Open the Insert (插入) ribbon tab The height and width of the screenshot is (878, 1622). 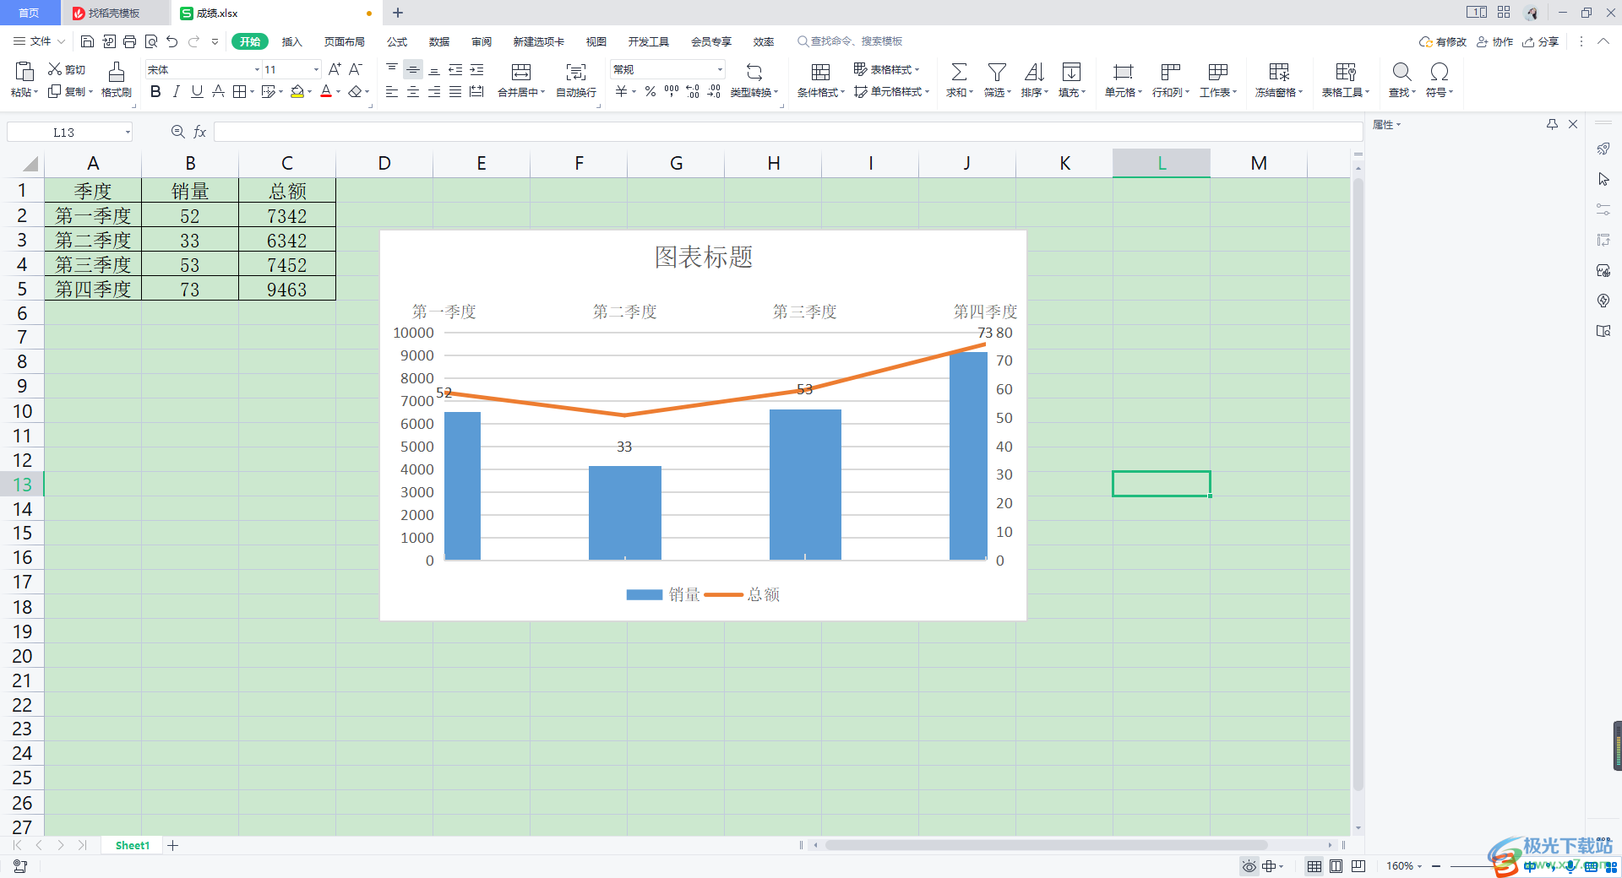point(291,41)
